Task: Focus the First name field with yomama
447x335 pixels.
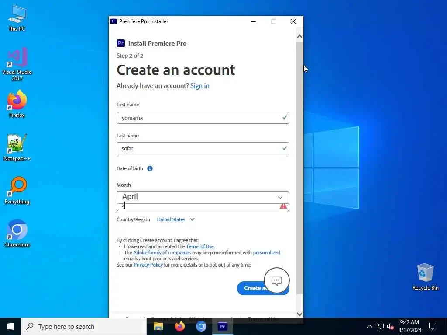Action: tap(203, 118)
